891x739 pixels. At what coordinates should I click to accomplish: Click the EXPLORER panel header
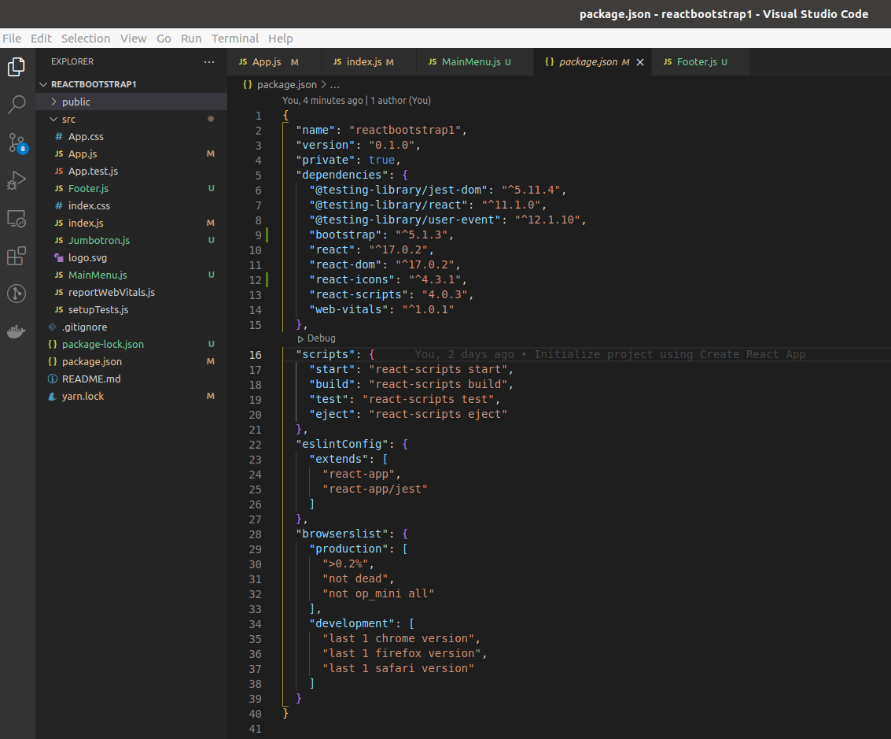[x=72, y=61]
